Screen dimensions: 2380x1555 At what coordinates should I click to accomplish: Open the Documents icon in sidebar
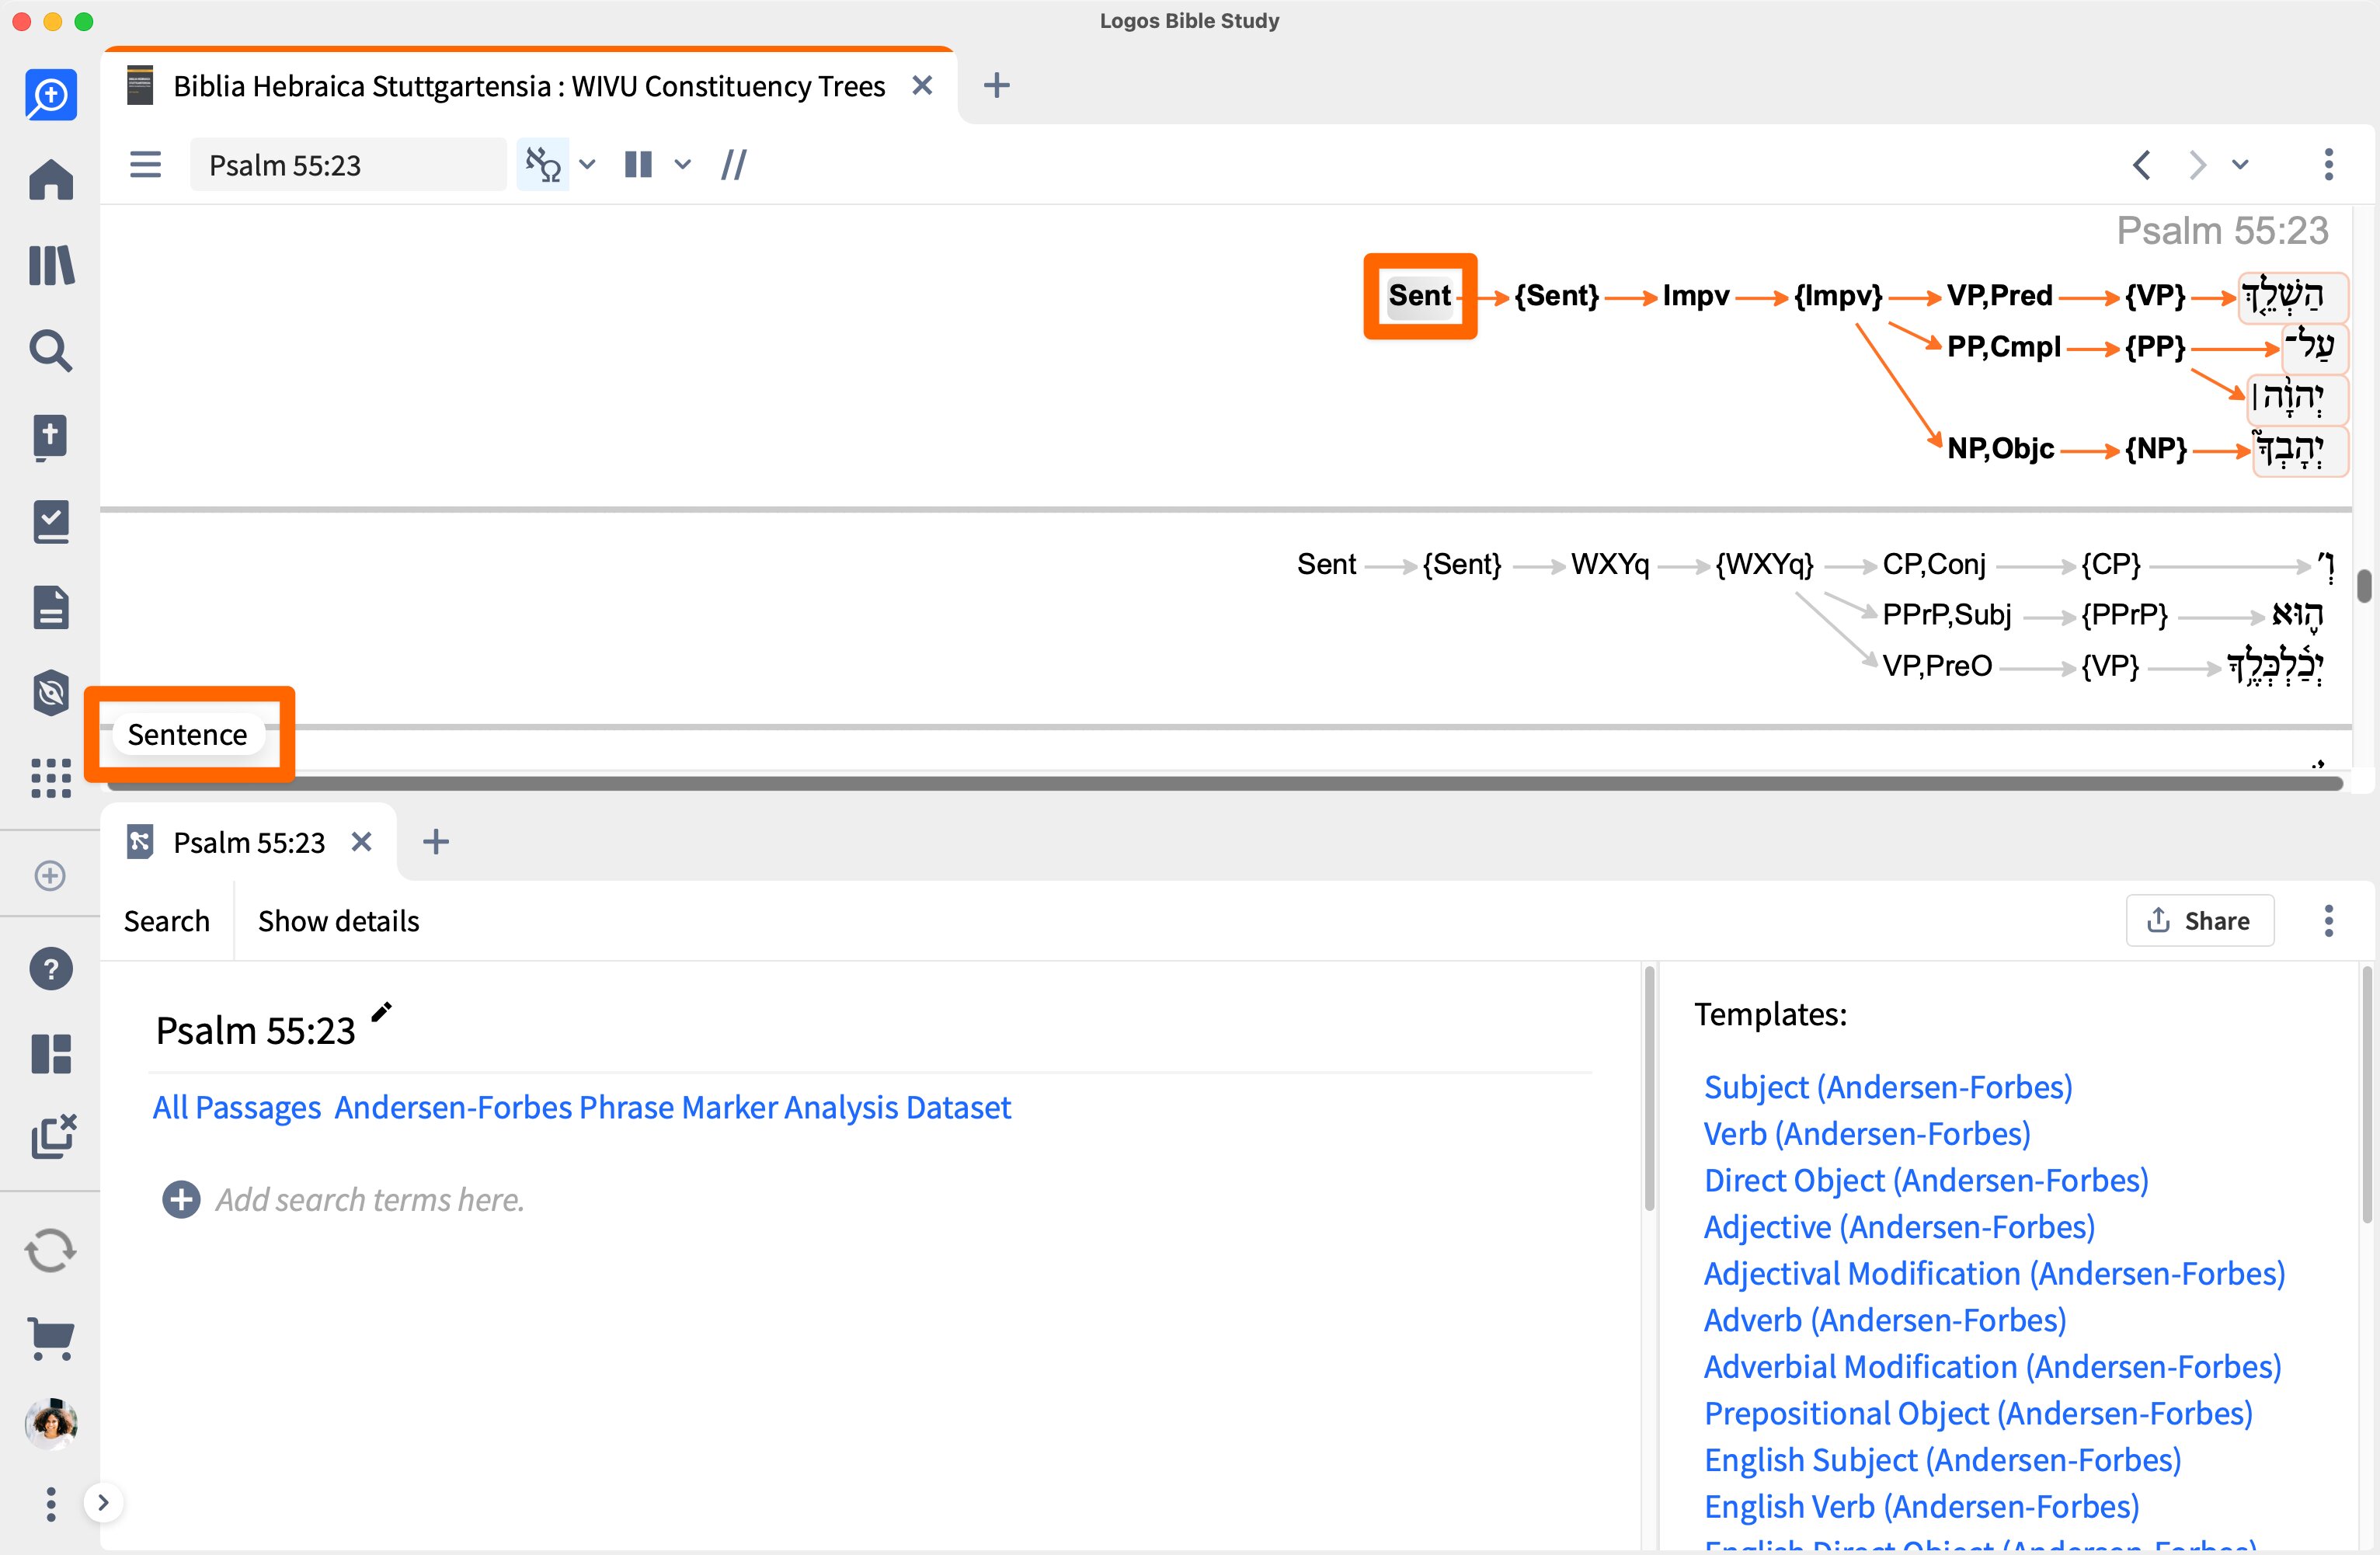click(x=50, y=607)
